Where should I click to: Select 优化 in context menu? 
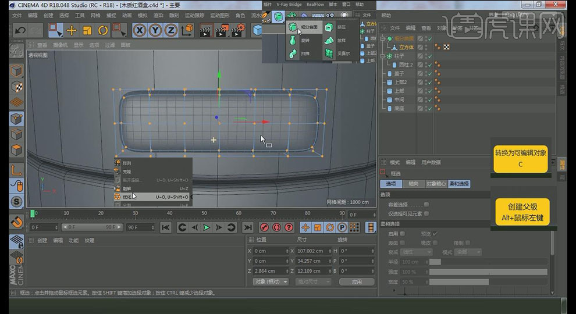pos(152,197)
